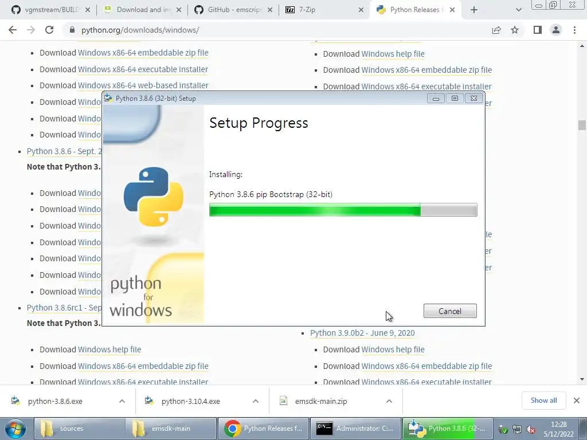Click the address bar URL
The height and width of the screenshot is (440, 587).
coord(140,30)
